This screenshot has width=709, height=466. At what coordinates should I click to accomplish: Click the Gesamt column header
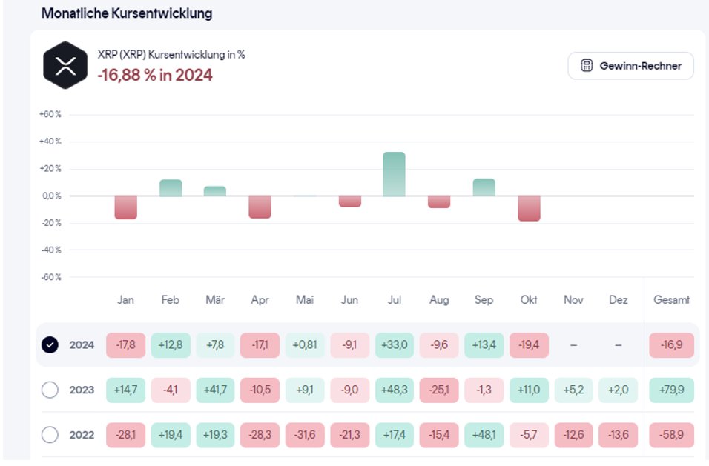(x=671, y=300)
